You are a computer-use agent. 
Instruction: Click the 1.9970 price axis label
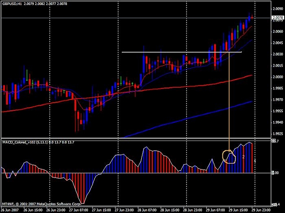[278, 100]
